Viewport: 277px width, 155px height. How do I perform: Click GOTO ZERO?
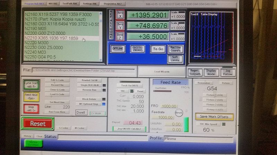click(x=137, y=49)
